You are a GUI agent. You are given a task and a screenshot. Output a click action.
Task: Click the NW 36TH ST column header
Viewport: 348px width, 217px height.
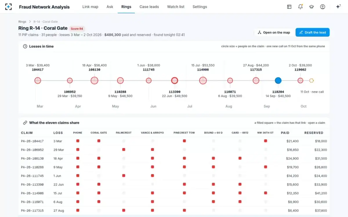(x=265, y=133)
